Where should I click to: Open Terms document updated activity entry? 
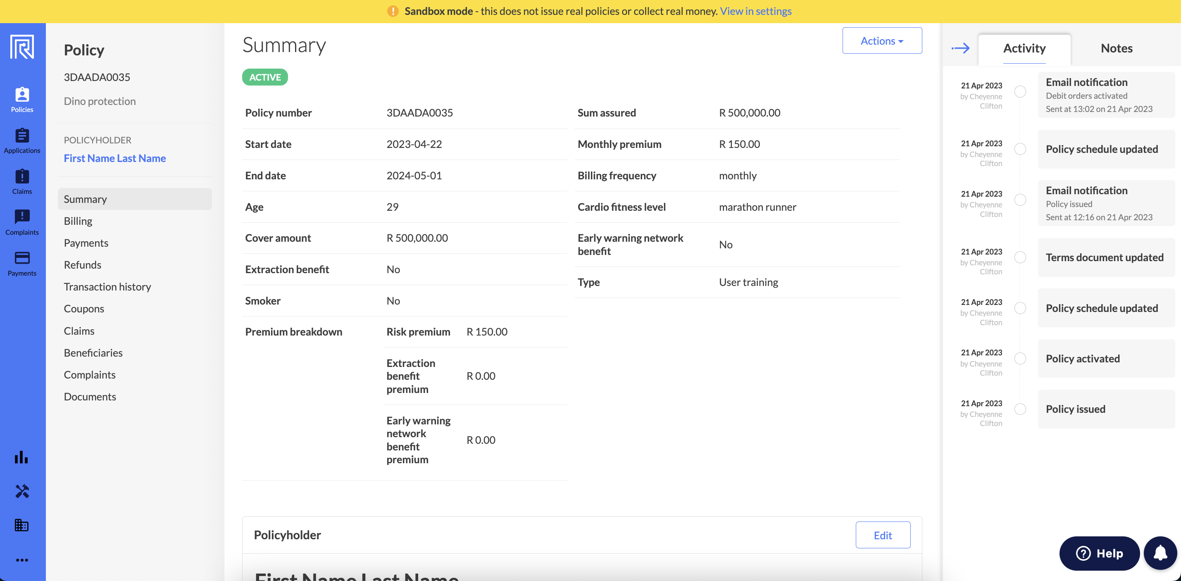click(1106, 257)
